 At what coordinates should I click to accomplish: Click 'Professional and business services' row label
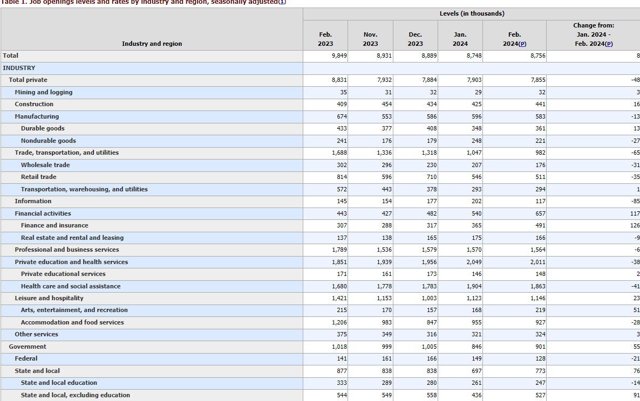click(67, 250)
